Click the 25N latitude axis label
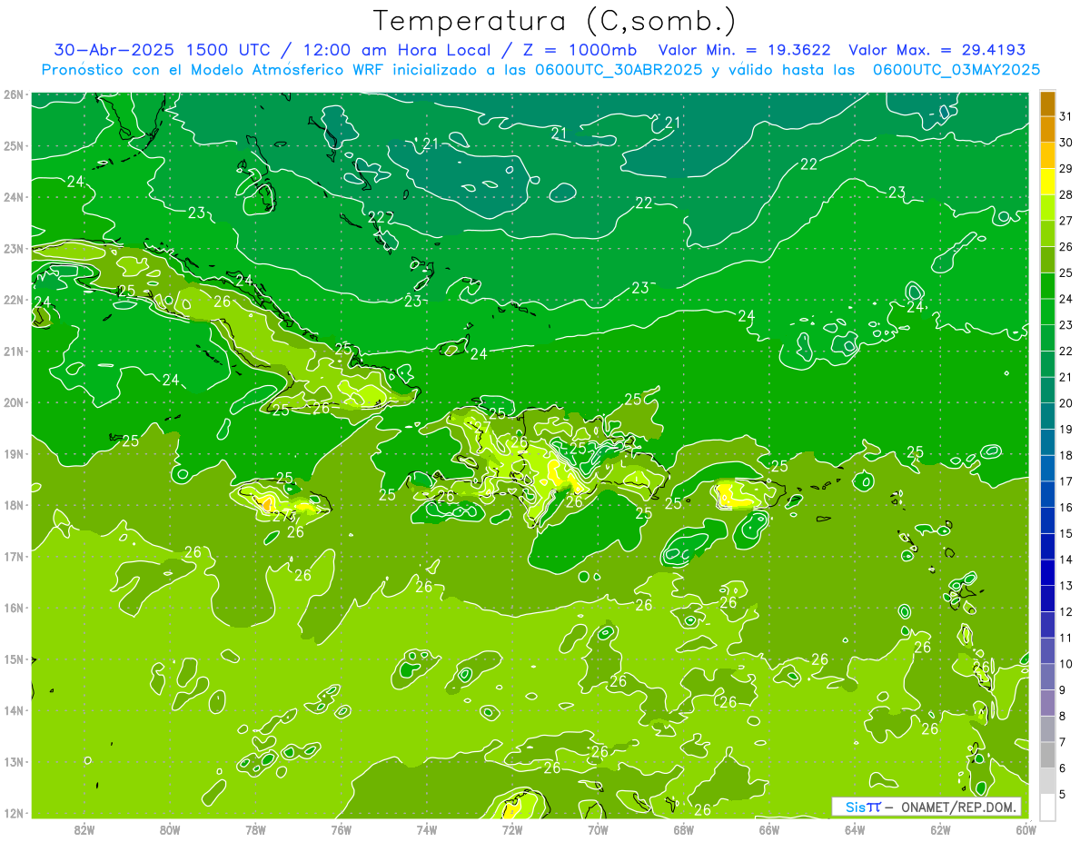The width and height of the screenshot is (1090, 842). click(13, 145)
